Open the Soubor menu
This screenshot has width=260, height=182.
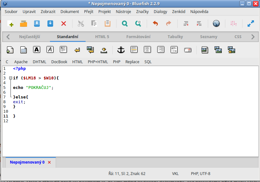click(x=11, y=11)
